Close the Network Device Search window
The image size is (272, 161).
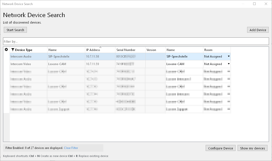(266, 4)
